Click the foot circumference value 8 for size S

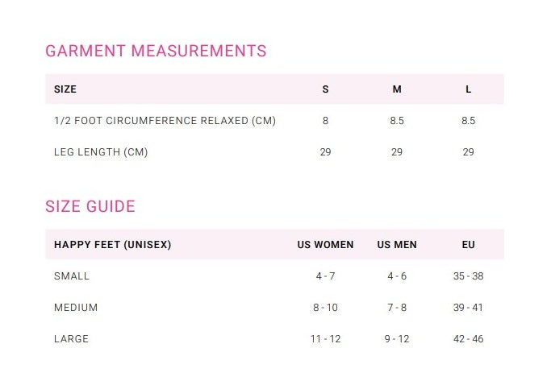click(x=325, y=121)
